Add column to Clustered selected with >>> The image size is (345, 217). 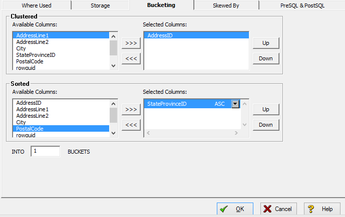(131, 43)
